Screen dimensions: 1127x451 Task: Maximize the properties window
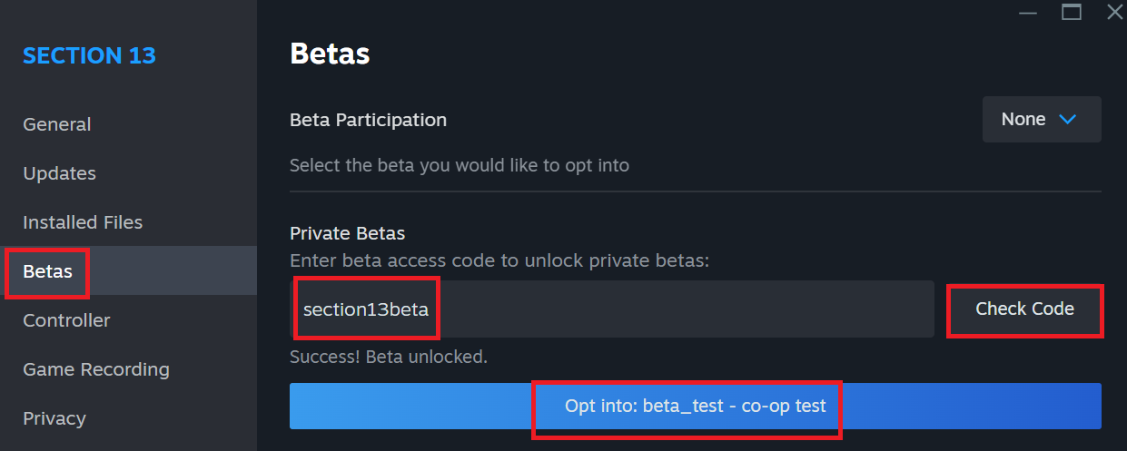tap(1072, 12)
